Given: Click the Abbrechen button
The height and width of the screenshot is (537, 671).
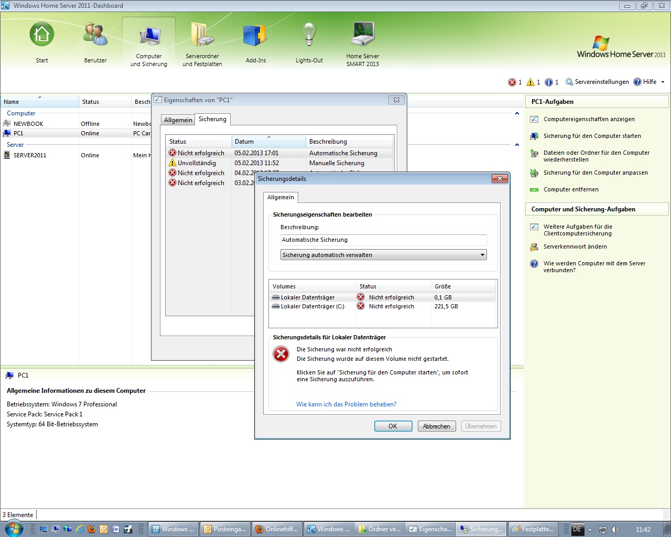Looking at the screenshot, I should pyautogui.click(x=437, y=426).
